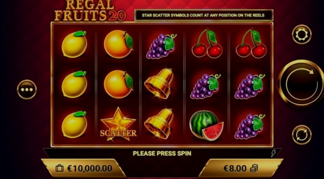Enable autoplay using the circular arrows icon
This screenshot has width=324, height=179.
pos(301,135)
